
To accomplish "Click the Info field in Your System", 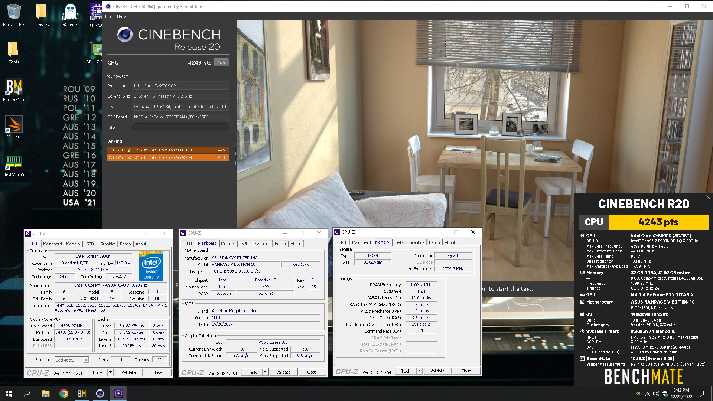I will pos(180,127).
